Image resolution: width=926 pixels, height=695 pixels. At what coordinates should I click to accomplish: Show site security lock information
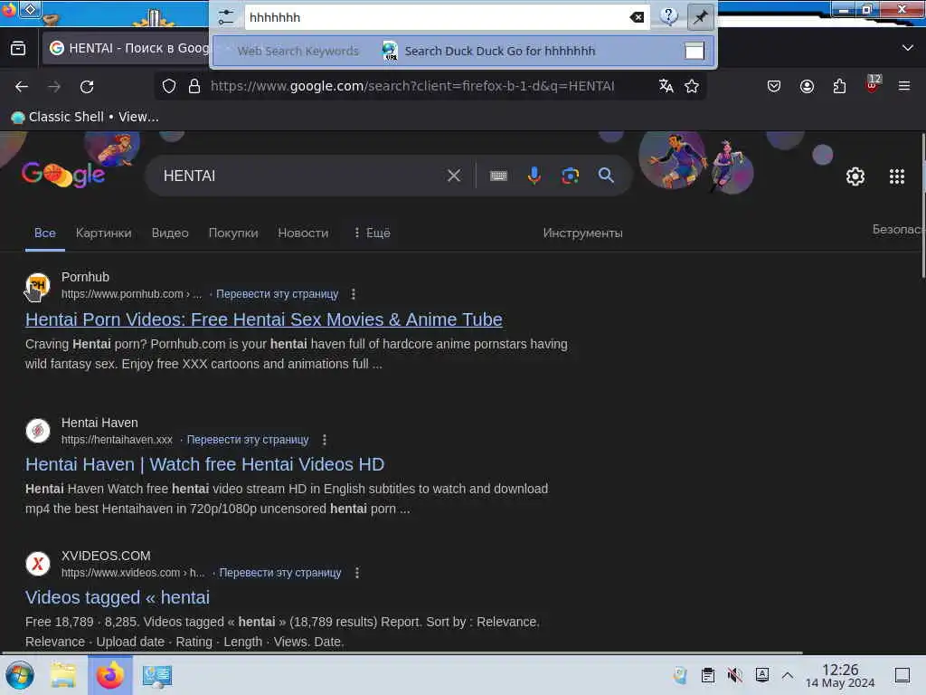pyautogui.click(x=194, y=86)
